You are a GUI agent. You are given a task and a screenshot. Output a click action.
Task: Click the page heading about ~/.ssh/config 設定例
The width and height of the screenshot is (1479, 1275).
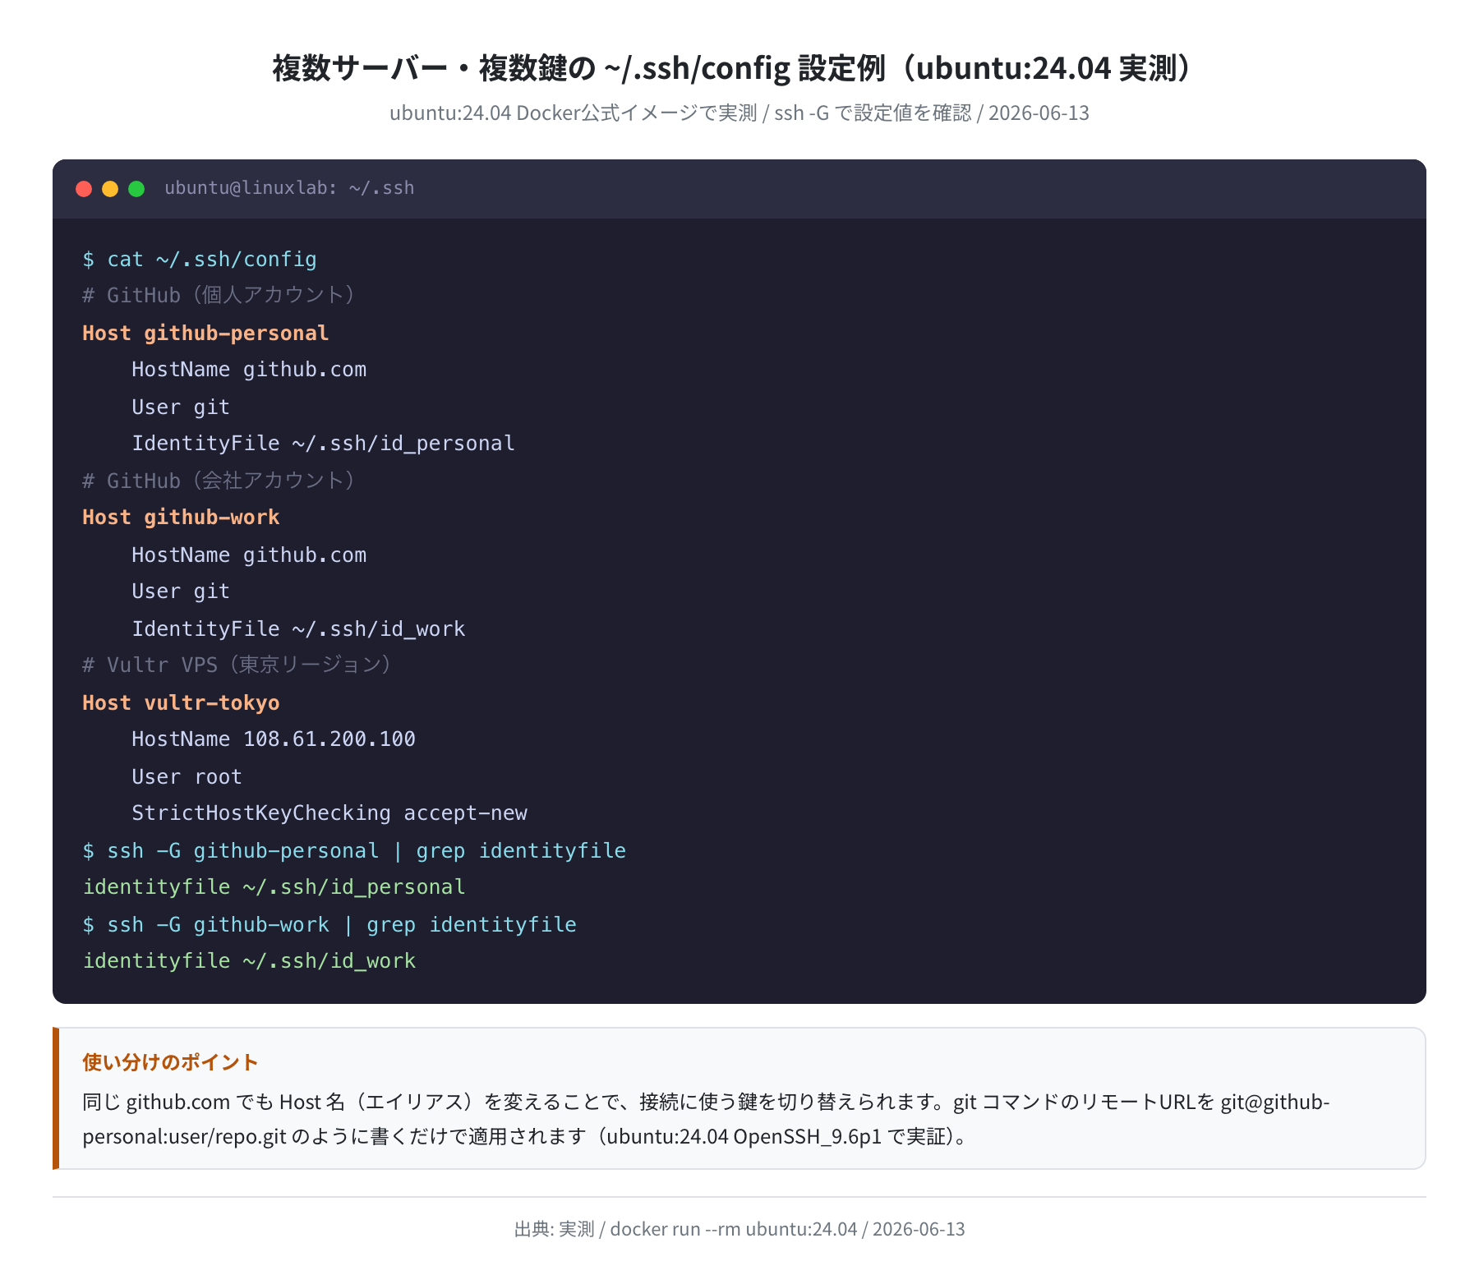739,68
